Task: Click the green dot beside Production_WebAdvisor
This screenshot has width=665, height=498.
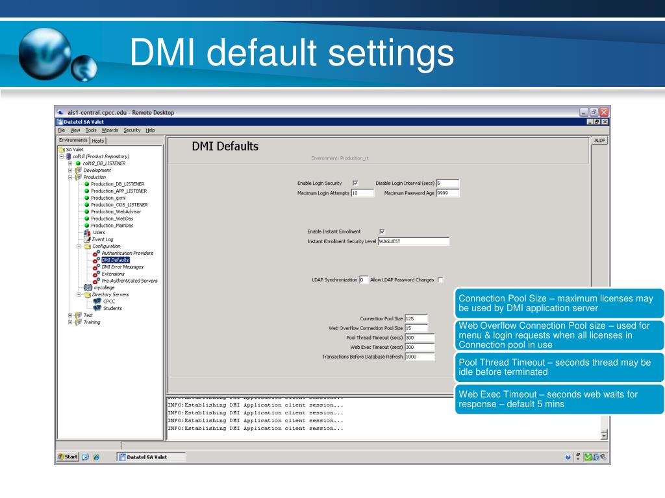Action: tap(86, 212)
